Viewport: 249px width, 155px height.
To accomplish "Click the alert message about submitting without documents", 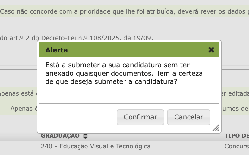I will [124, 73].
